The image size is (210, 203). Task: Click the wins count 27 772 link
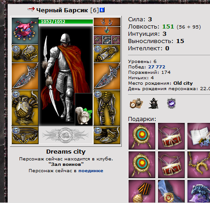click(x=157, y=67)
